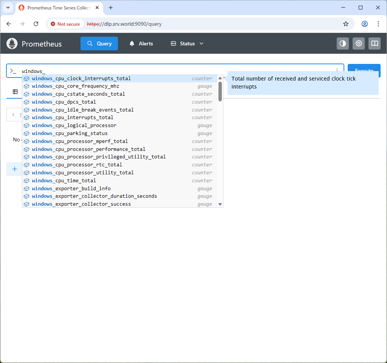The width and height of the screenshot is (387, 363).
Task: Select windows_cpu_cstate_seconds_total suggestion
Action: tap(120, 94)
